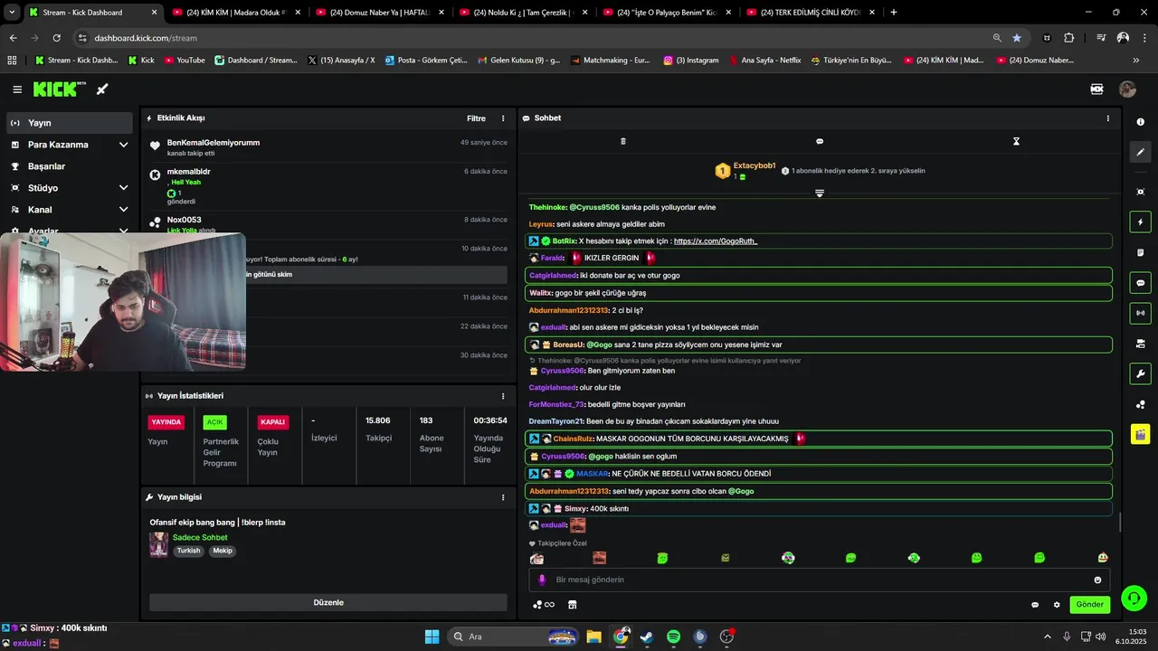Viewport: 1158px width, 651px height.
Task: Click the webcam overlay thumbnail
Action: coord(122,302)
